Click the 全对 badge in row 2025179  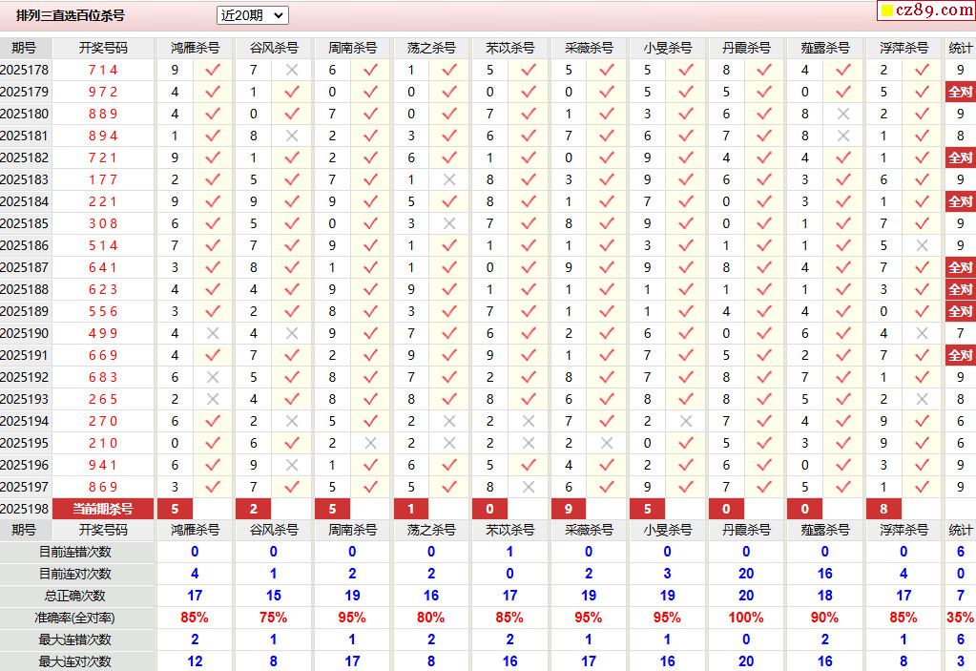coord(961,93)
